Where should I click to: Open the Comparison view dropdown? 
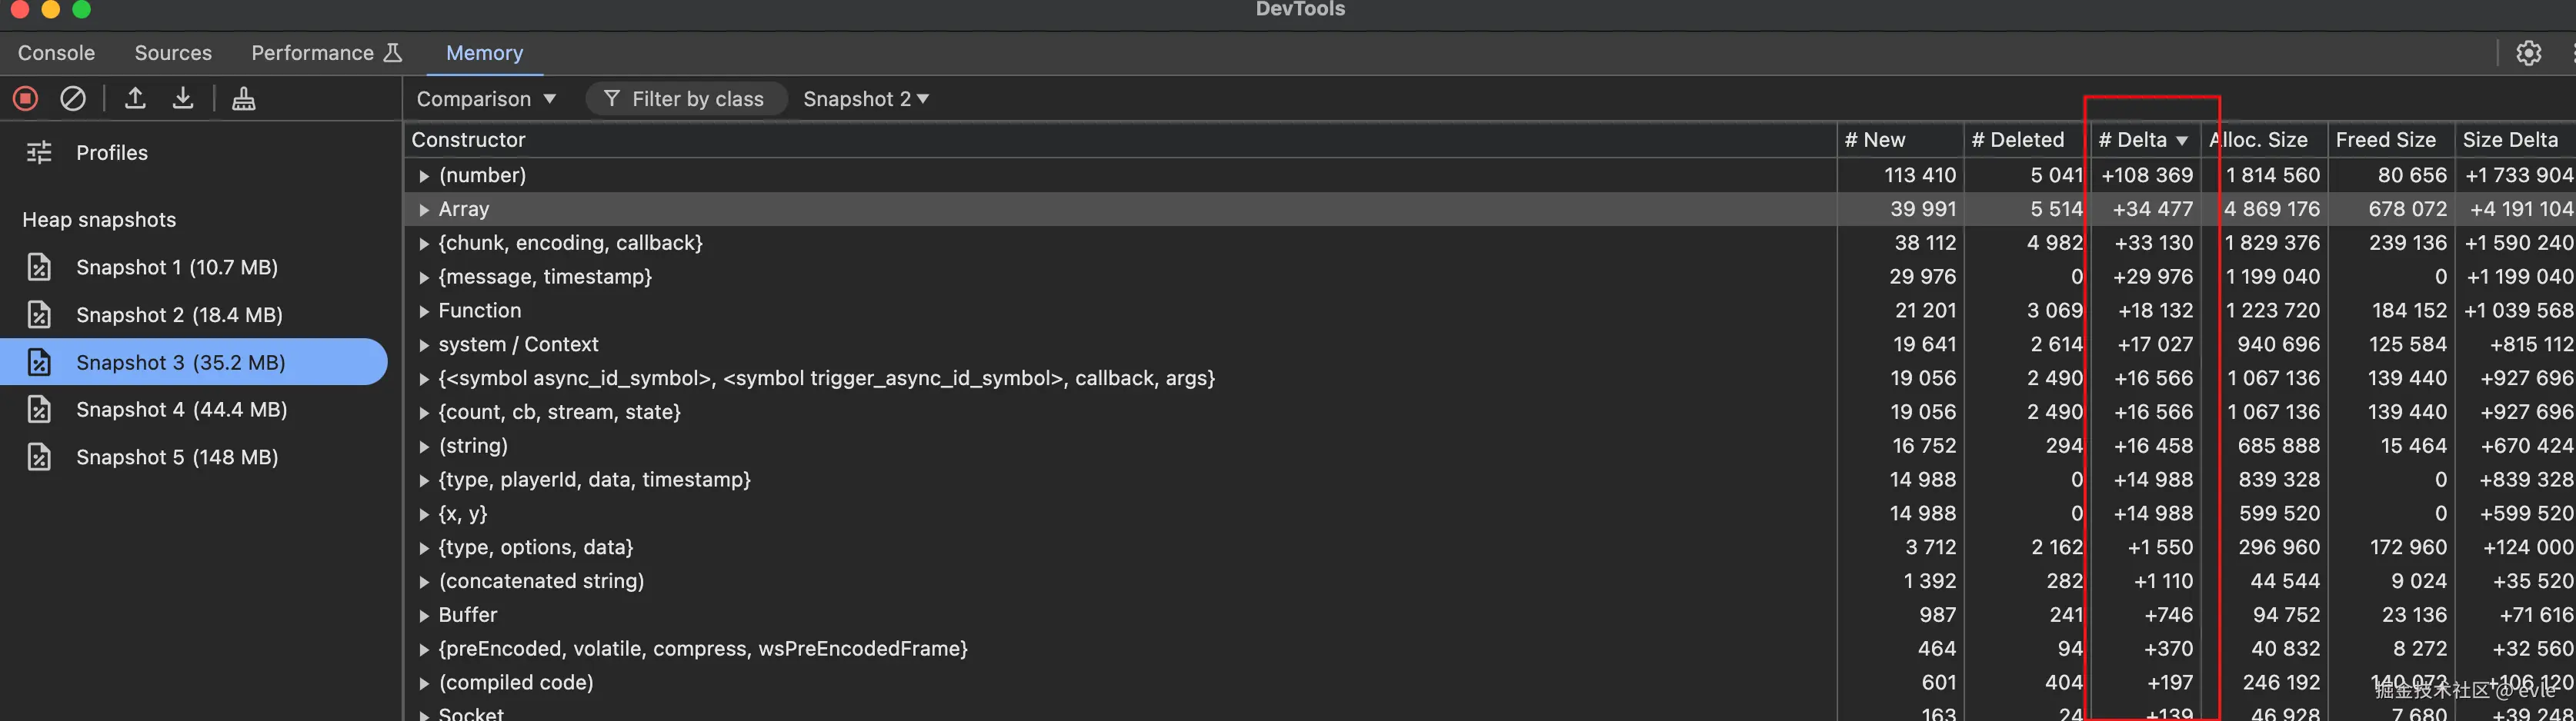[486, 99]
